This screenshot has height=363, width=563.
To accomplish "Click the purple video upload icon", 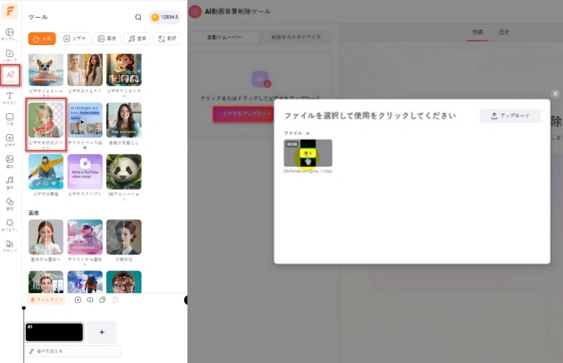I will point(261,80).
